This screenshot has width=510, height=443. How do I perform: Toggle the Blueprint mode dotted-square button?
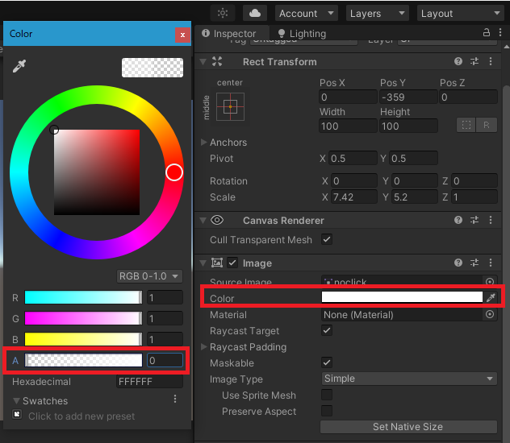click(466, 125)
